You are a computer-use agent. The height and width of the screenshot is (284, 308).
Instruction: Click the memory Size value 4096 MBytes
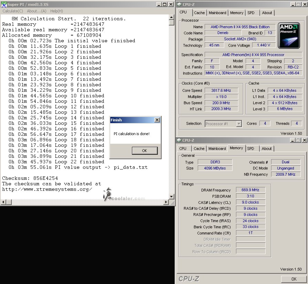click(x=215, y=168)
